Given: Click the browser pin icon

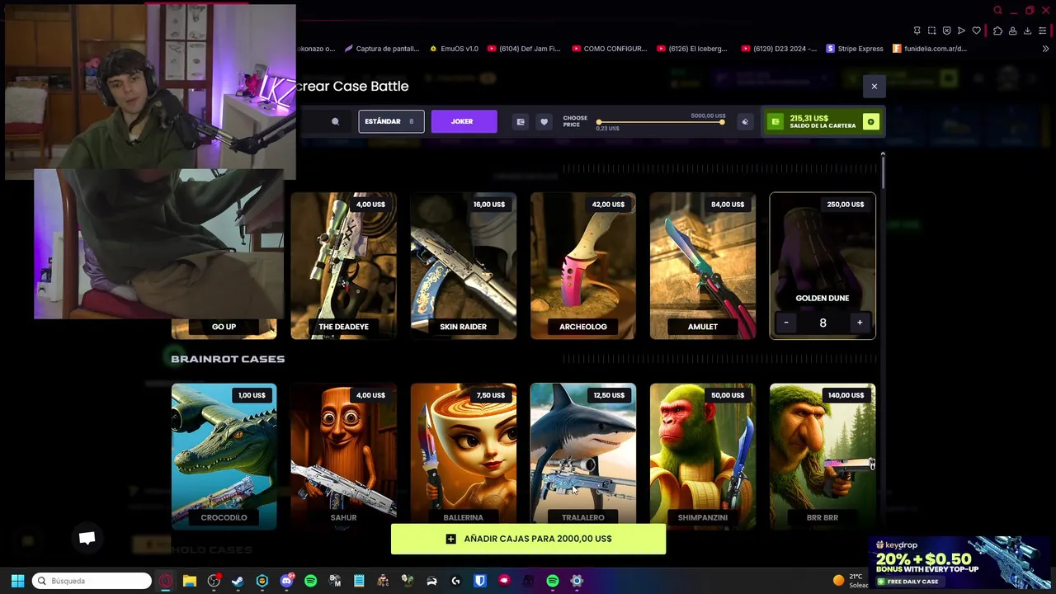Looking at the screenshot, I should [x=917, y=31].
